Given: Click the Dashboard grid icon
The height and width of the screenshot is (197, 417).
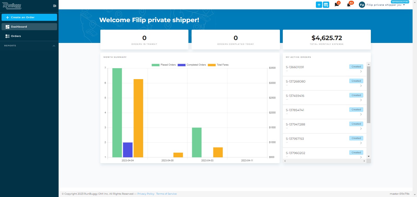Looking at the screenshot, I should click(7, 27).
